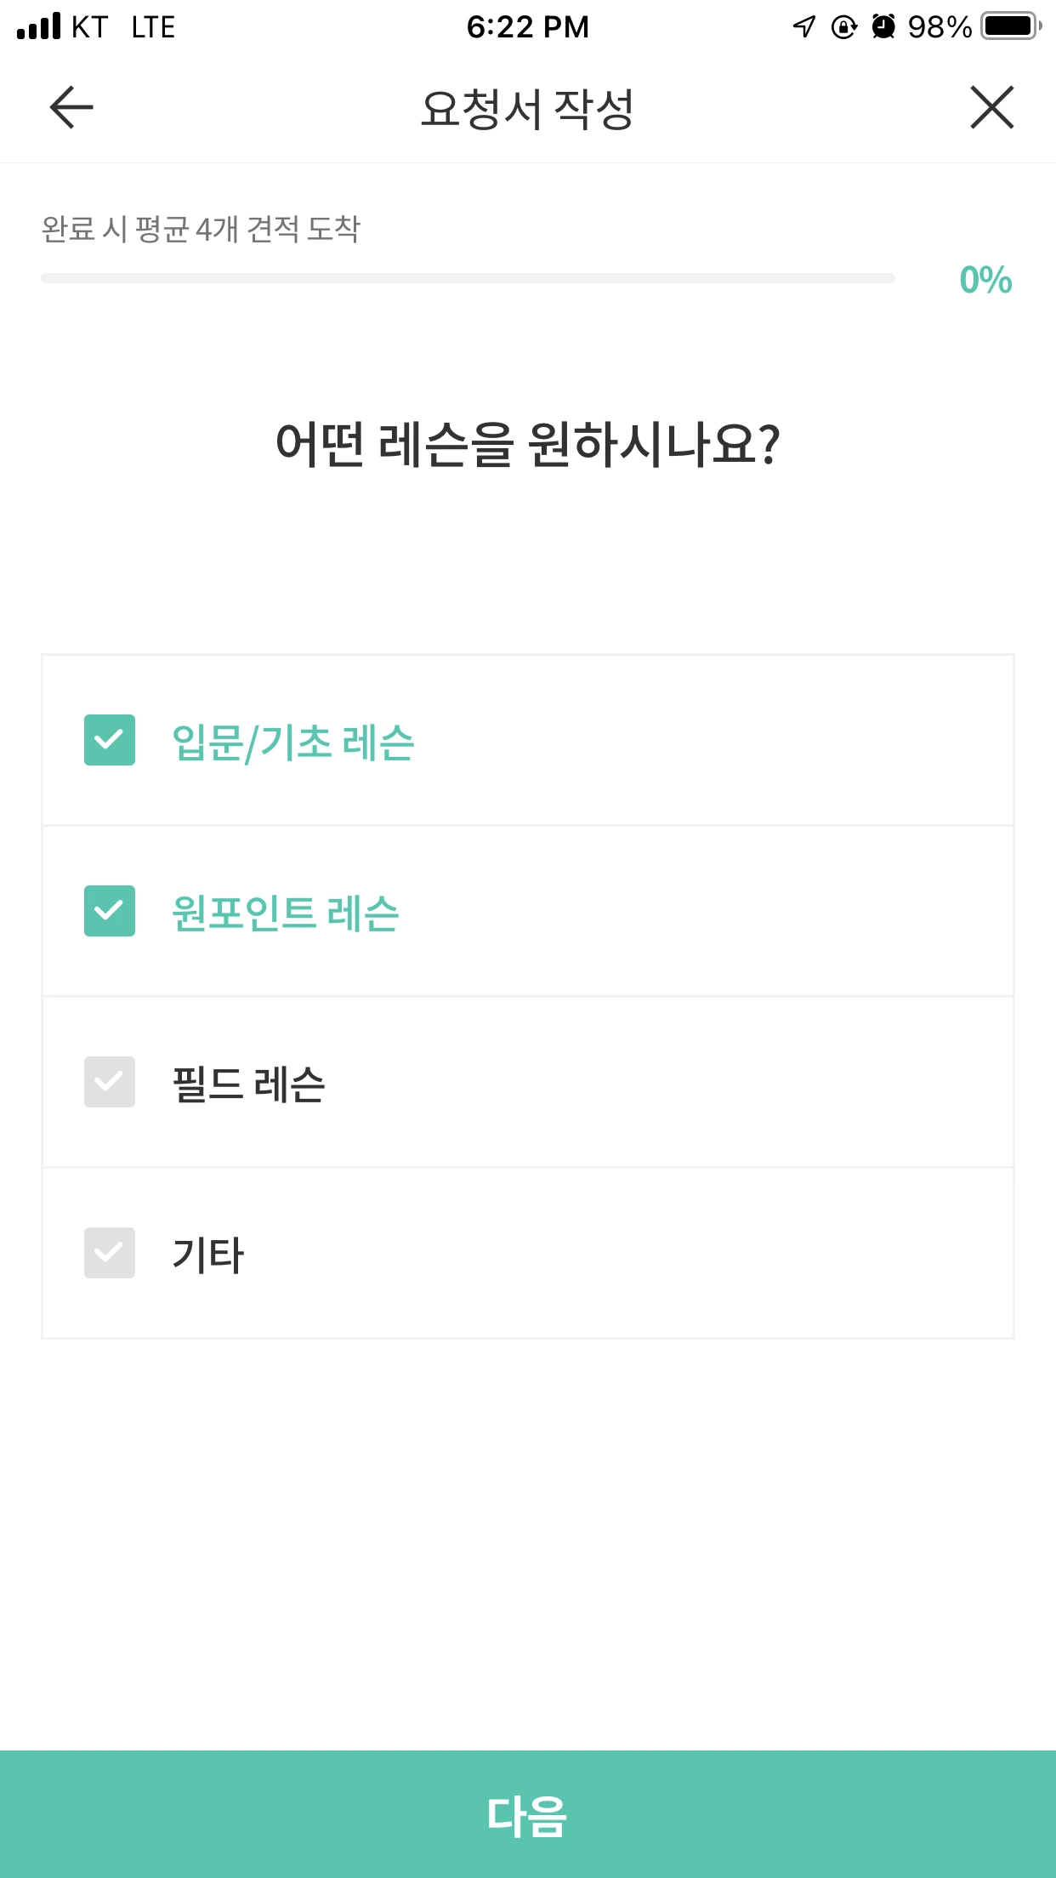Uncheck the 원포인트 레슨 checkbox
Viewport: 1056px width, 1878px height.
pyautogui.click(x=110, y=911)
